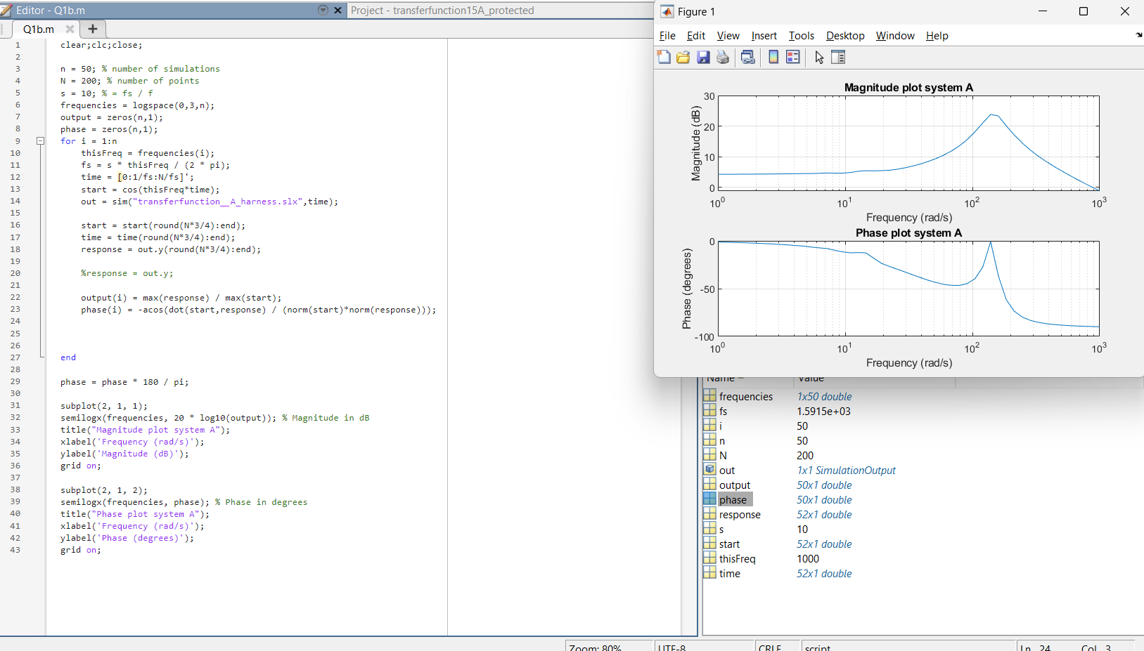This screenshot has width=1144, height=651.
Task: Open the Tools menu in Figure 1
Action: coord(801,36)
